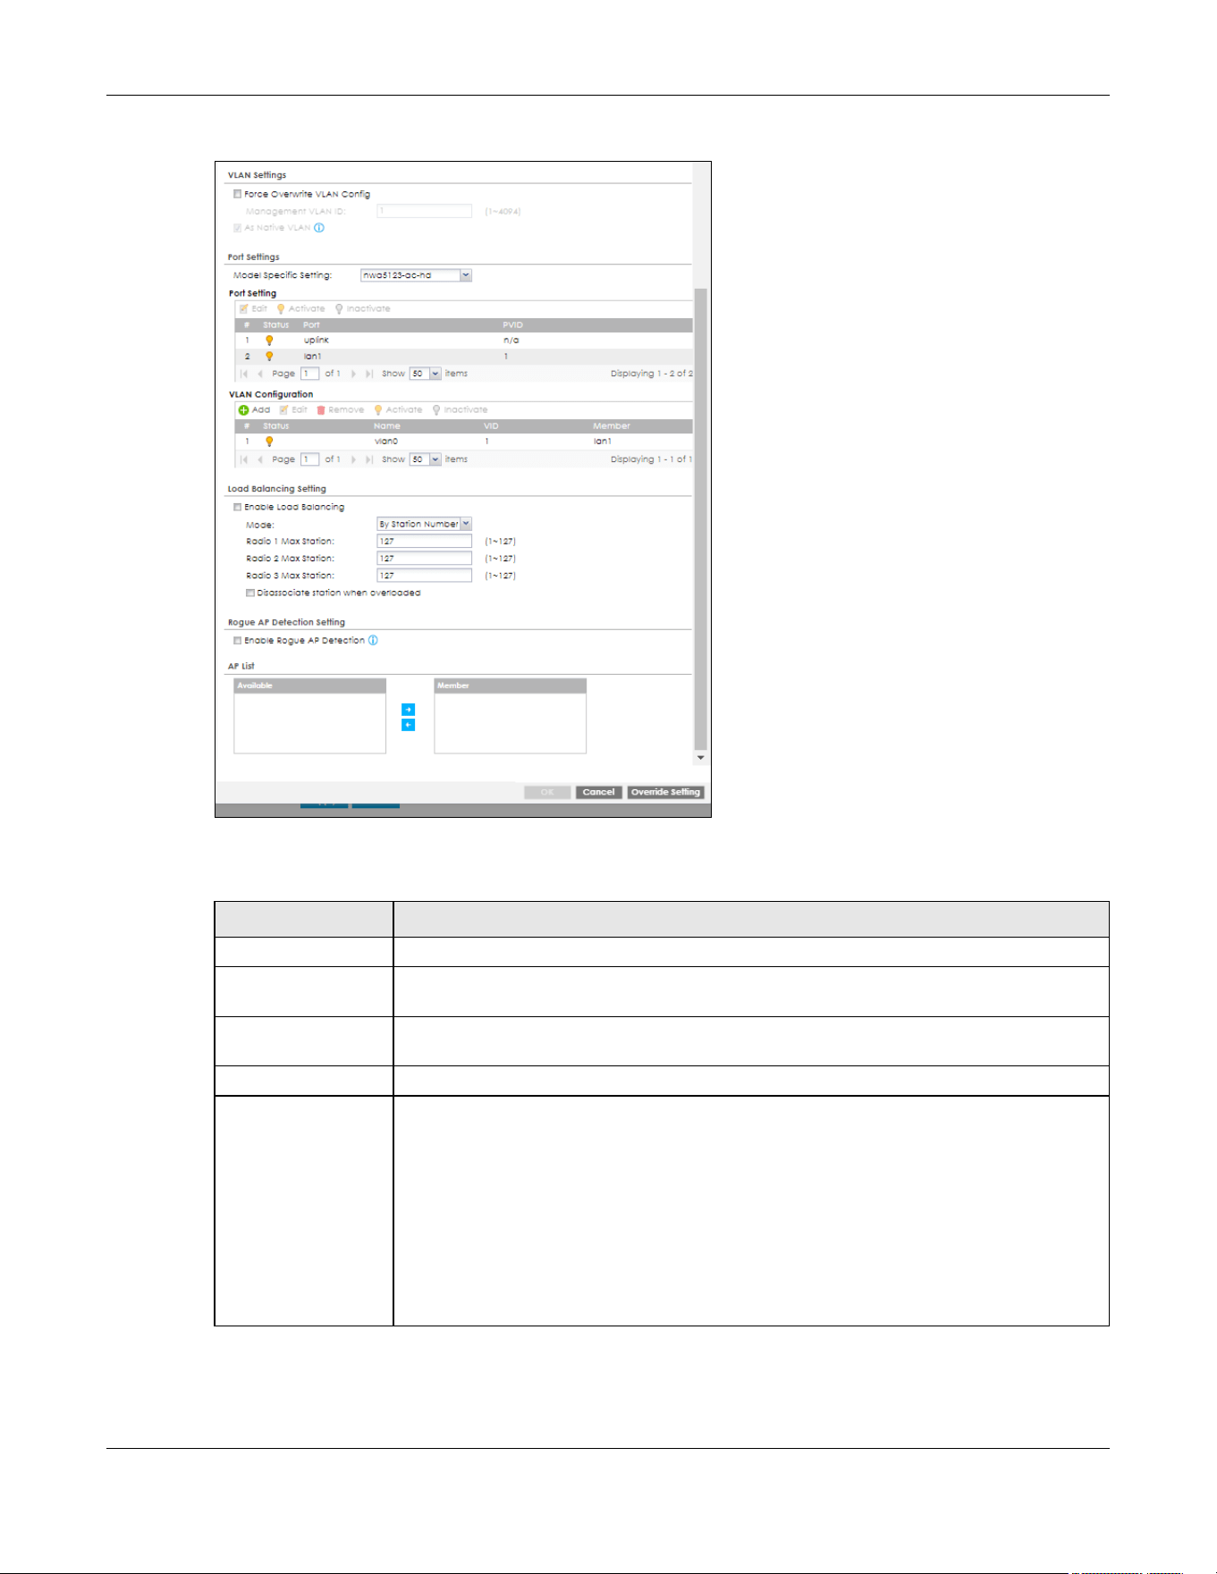Click the Available list header in AP List
The height and width of the screenshot is (1574, 1217).
310,686
